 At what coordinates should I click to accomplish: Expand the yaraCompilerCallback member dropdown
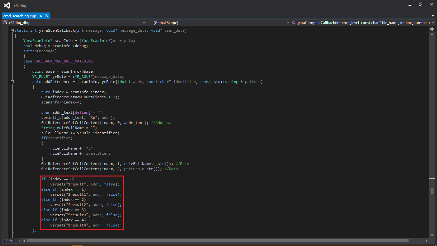[x=433, y=23]
